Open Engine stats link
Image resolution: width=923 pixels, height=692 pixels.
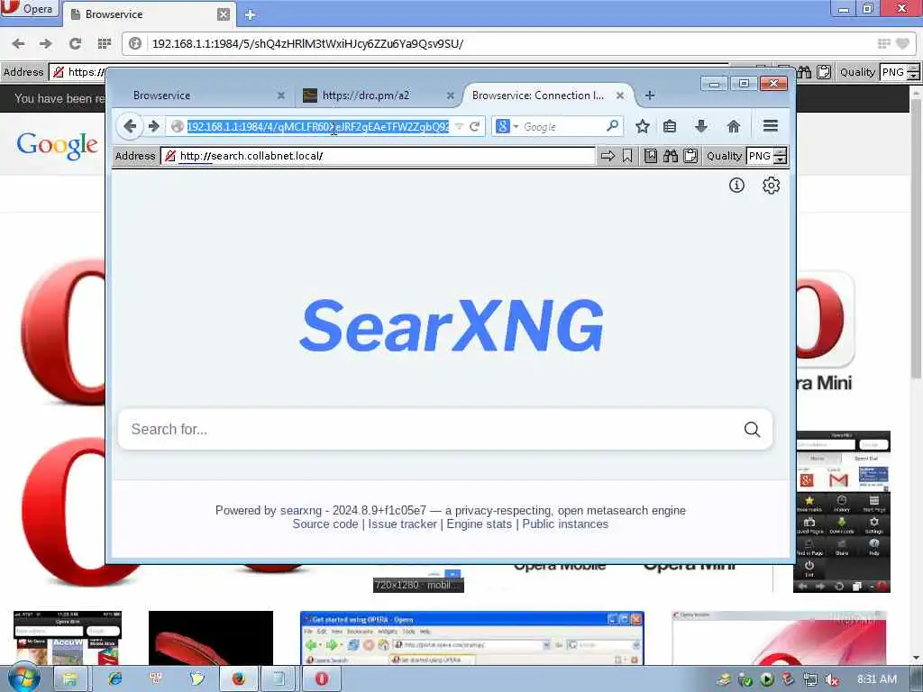point(480,524)
